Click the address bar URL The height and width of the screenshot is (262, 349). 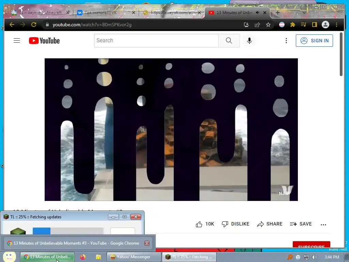coord(92,25)
